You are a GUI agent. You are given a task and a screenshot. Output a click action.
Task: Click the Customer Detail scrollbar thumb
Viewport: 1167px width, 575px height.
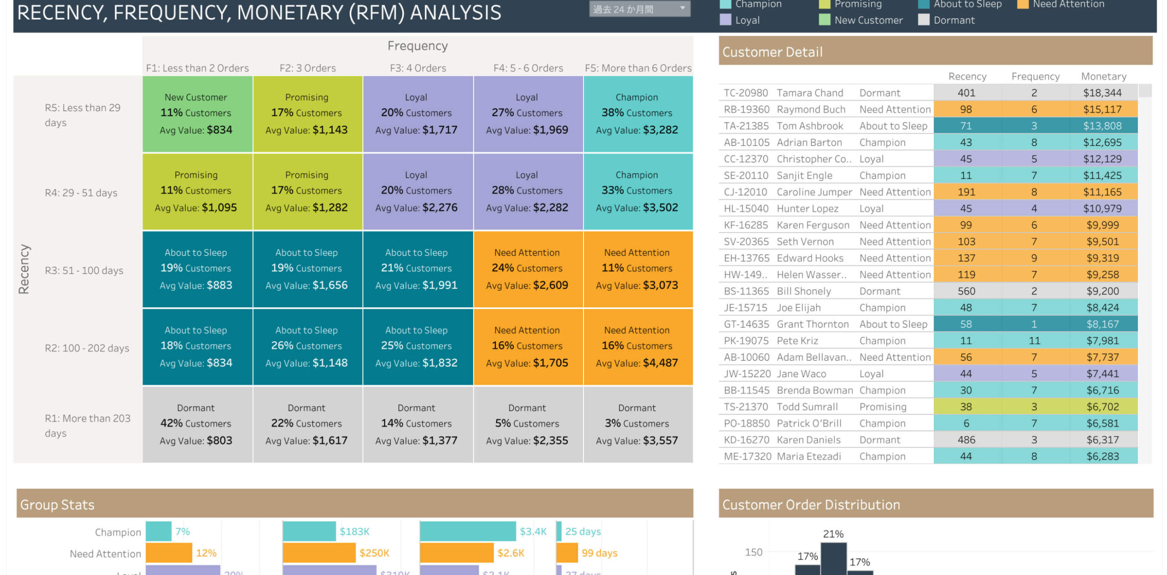point(1145,91)
